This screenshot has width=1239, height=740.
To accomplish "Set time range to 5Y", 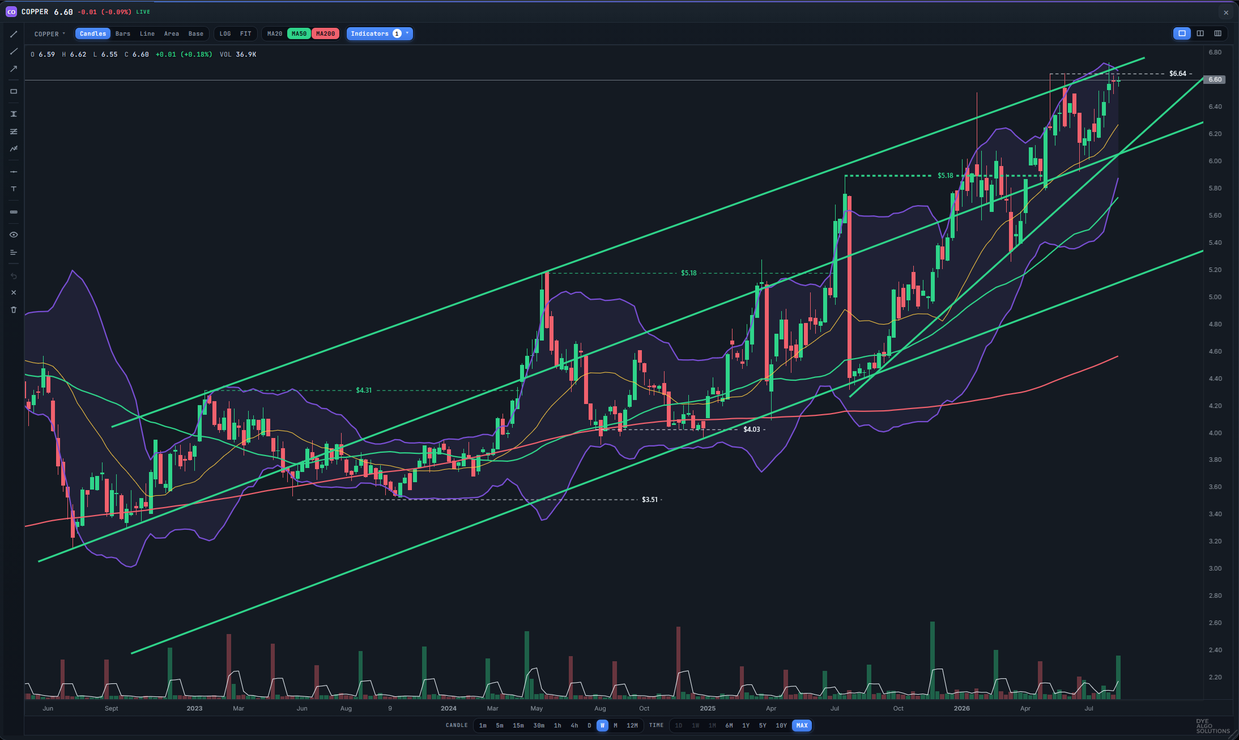I will click(x=763, y=726).
